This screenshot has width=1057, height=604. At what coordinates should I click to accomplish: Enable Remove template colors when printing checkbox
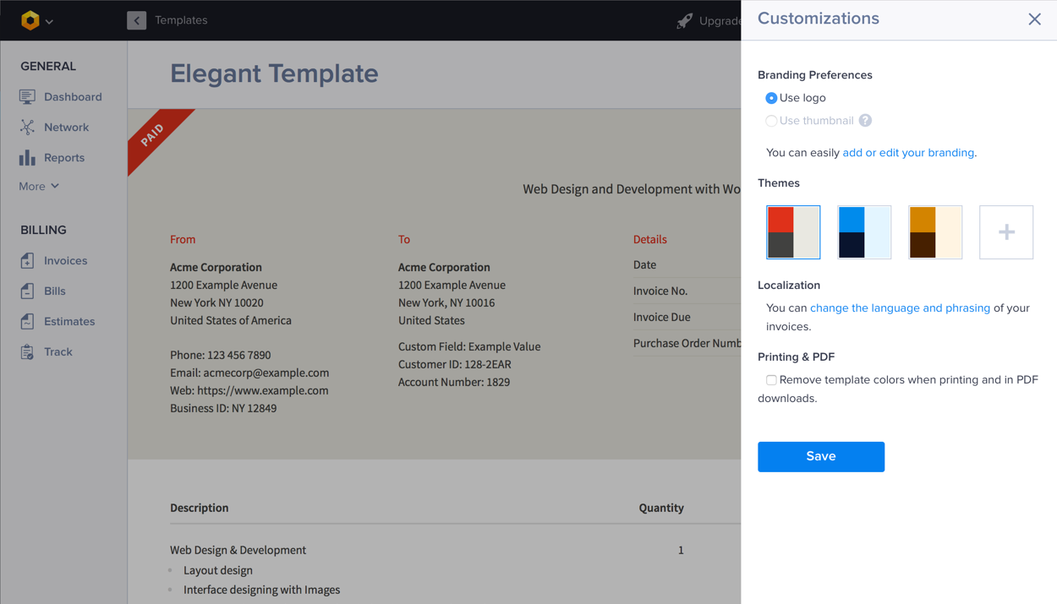771,380
